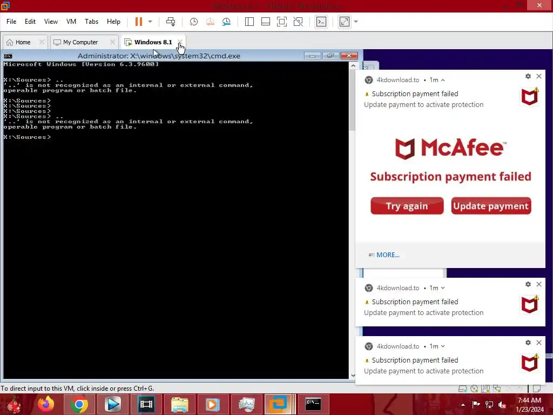This screenshot has height=415, width=553.
Task: Open the video editor filmstrip taskbar icon
Action: 146,404
